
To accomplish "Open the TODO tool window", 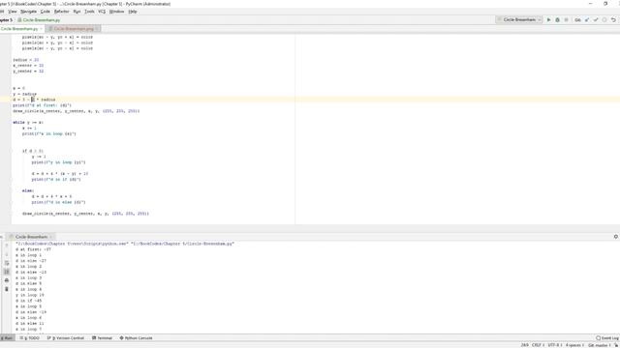I will (x=30, y=338).
